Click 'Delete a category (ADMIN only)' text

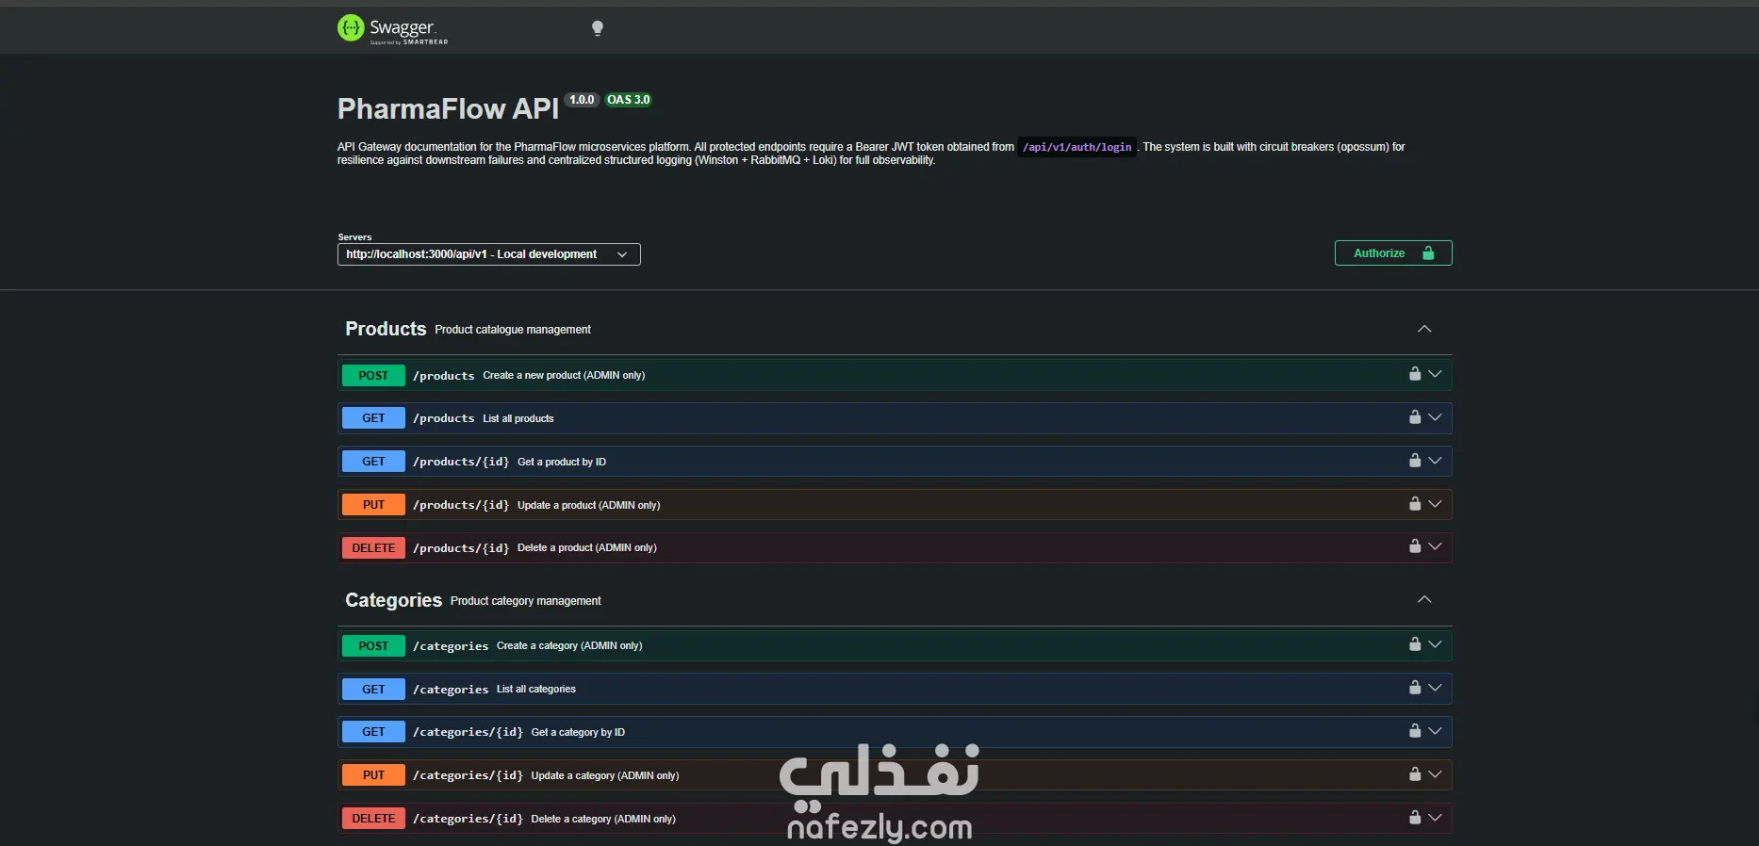603,819
